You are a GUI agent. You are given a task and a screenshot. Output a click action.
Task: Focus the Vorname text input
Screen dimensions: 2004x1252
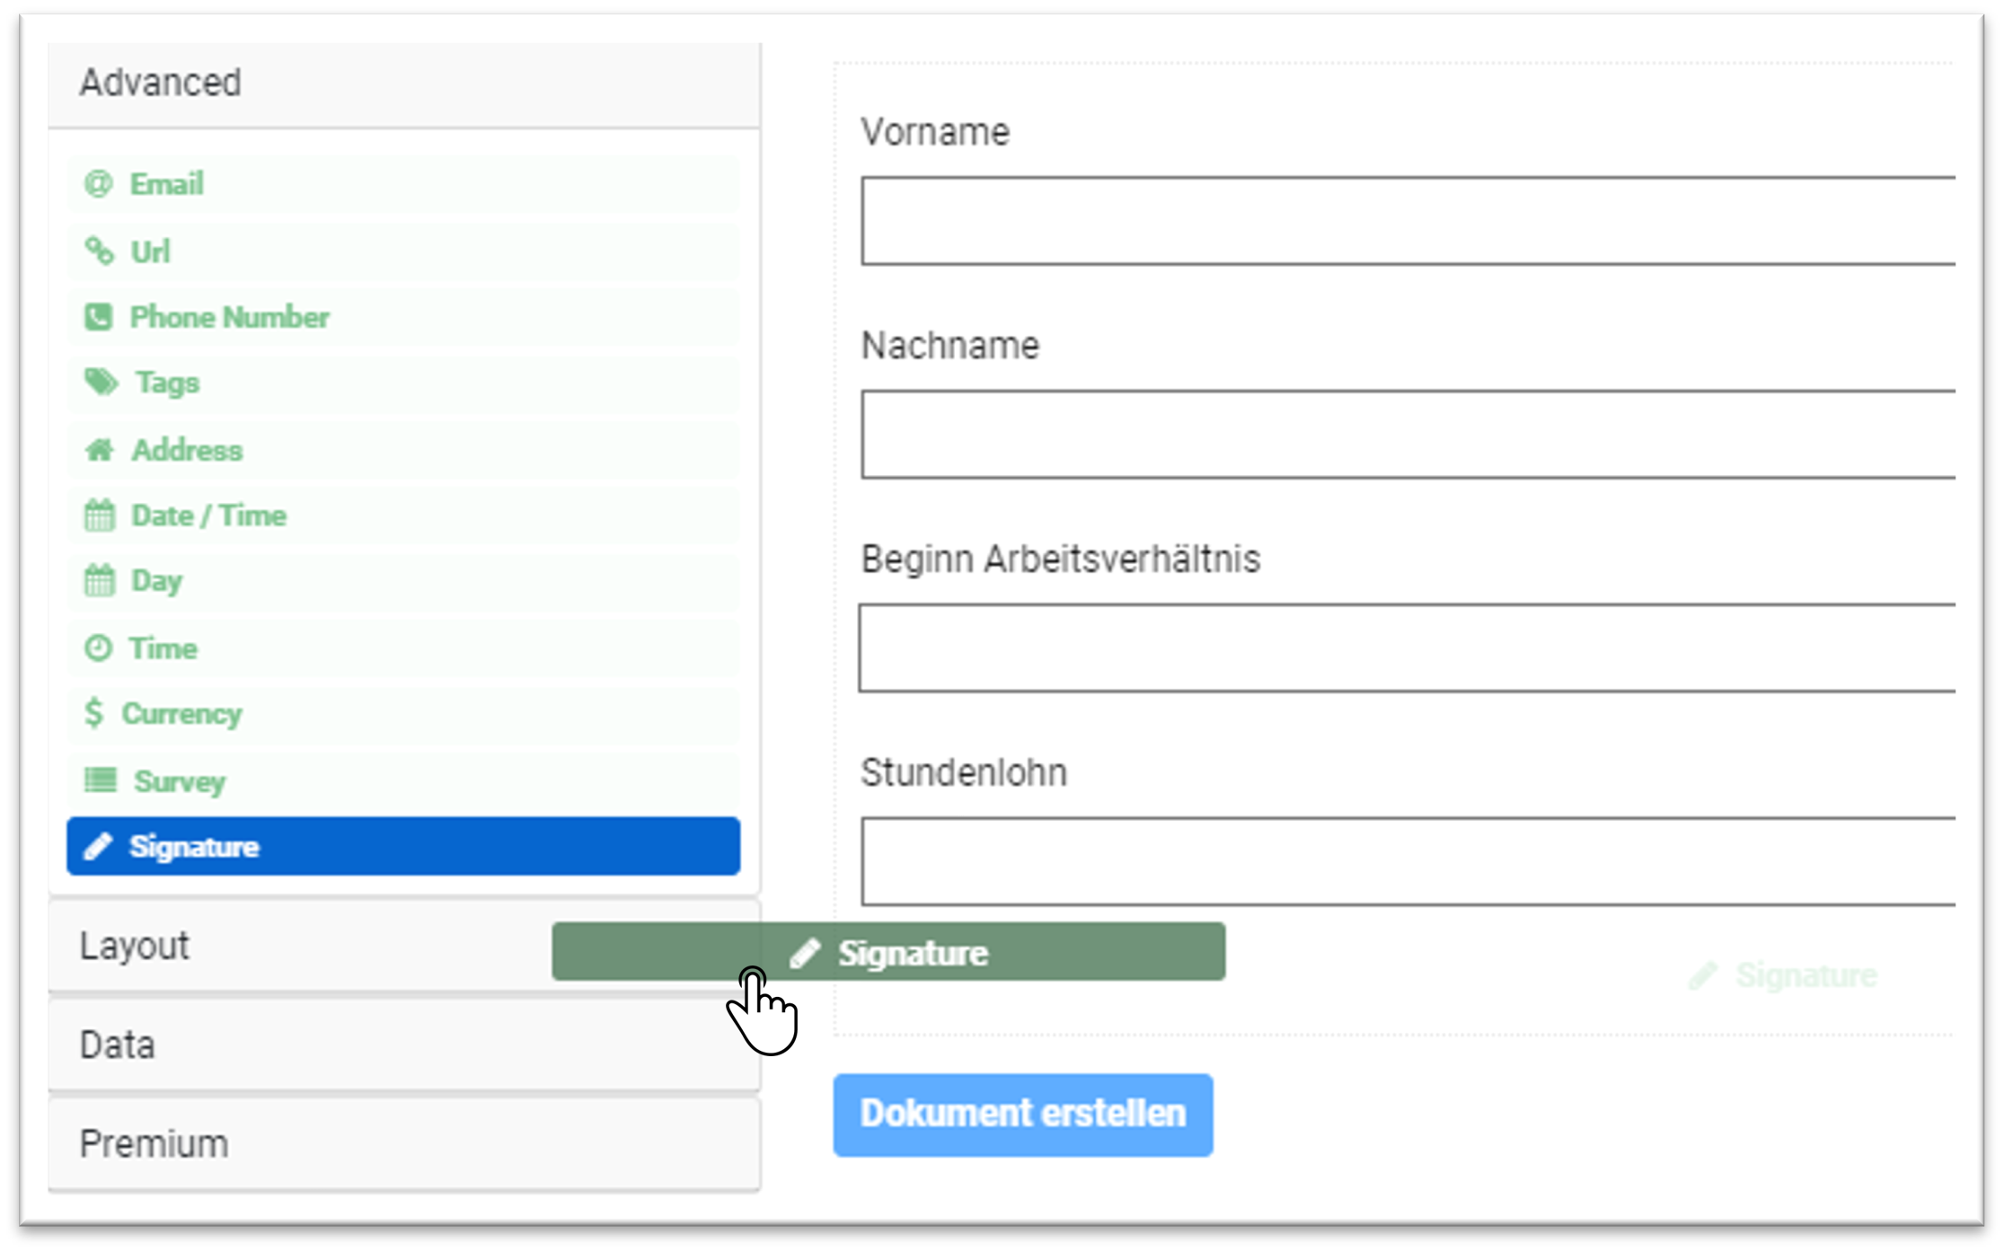1408,221
